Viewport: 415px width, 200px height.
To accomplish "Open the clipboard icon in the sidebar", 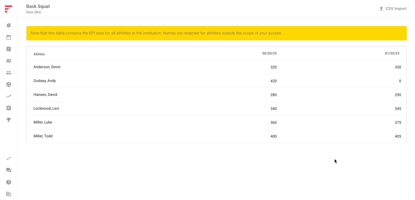I will pos(9,108).
